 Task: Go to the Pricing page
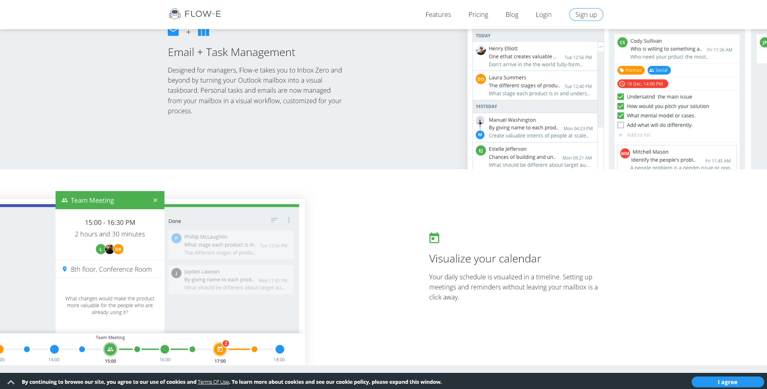pyautogui.click(x=478, y=15)
